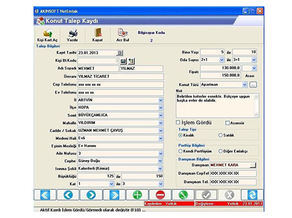Open currency dropdown next to Fiyatı
Viewport: 292px width, 218px height.
254,68
